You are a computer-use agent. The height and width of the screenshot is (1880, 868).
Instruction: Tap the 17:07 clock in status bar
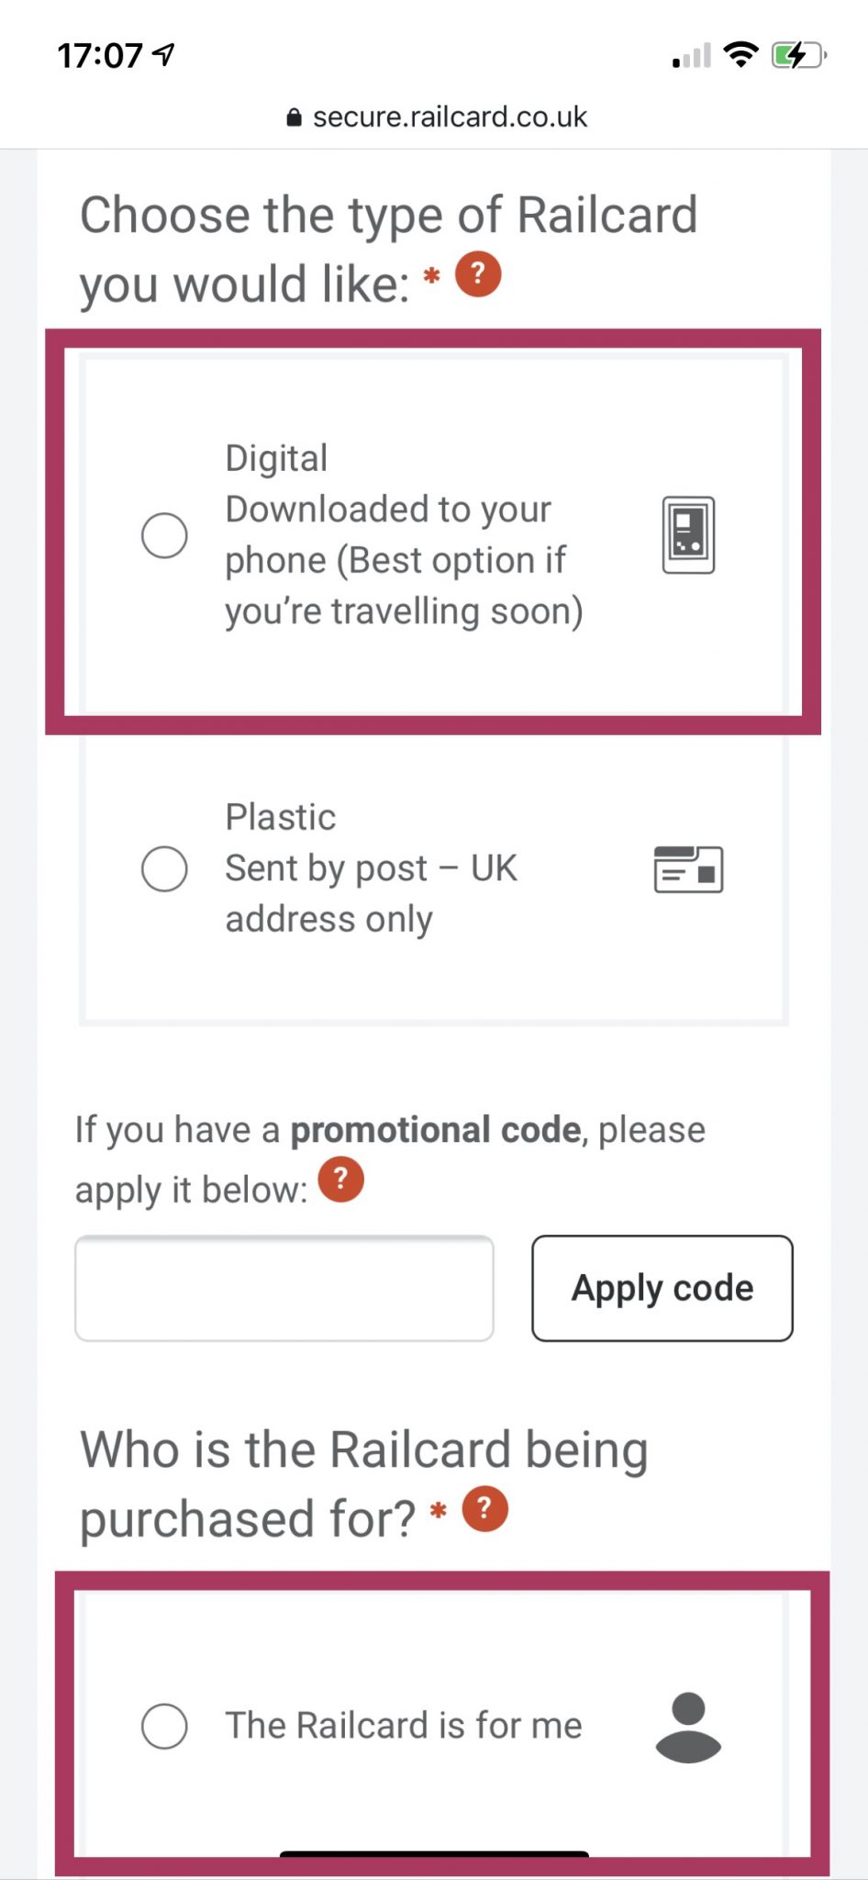click(100, 56)
